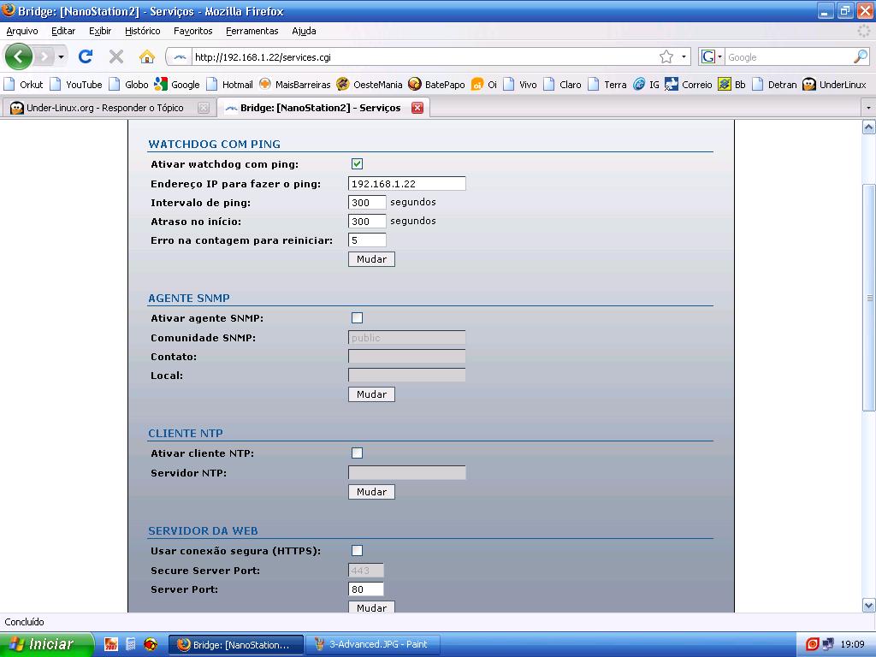Screen dimensions: 876x657
Task: Switch to 3-Advanced.JPG Paint in taskbar
Action: point(373,645)
